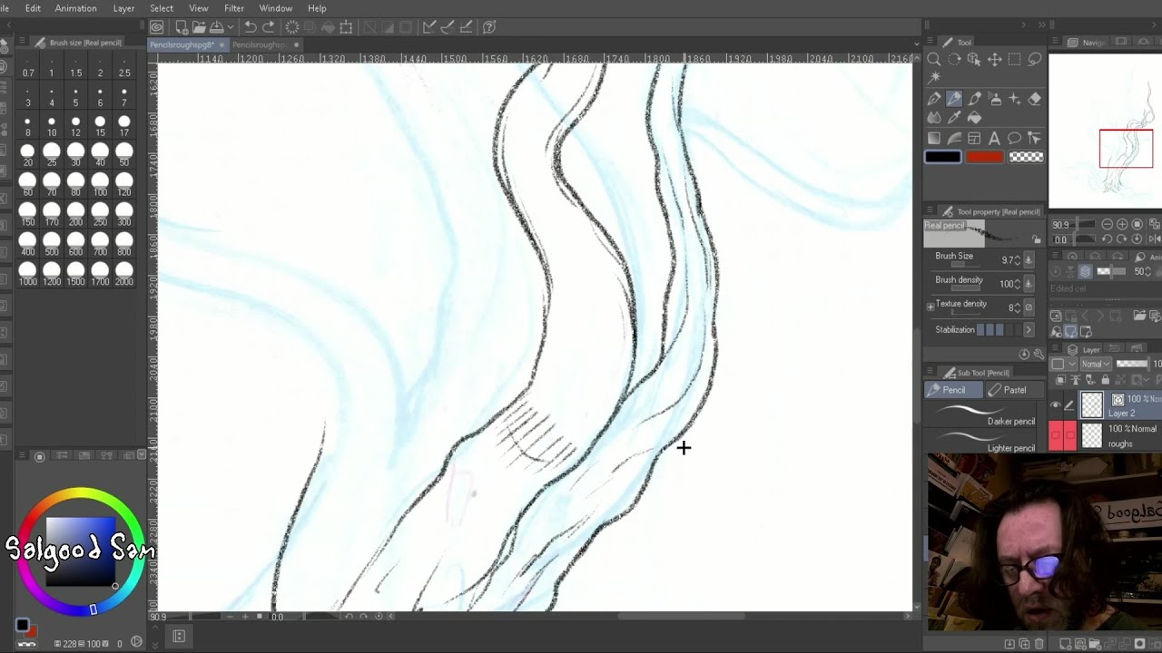Select the Fill bucket tool

pos(974,118)
